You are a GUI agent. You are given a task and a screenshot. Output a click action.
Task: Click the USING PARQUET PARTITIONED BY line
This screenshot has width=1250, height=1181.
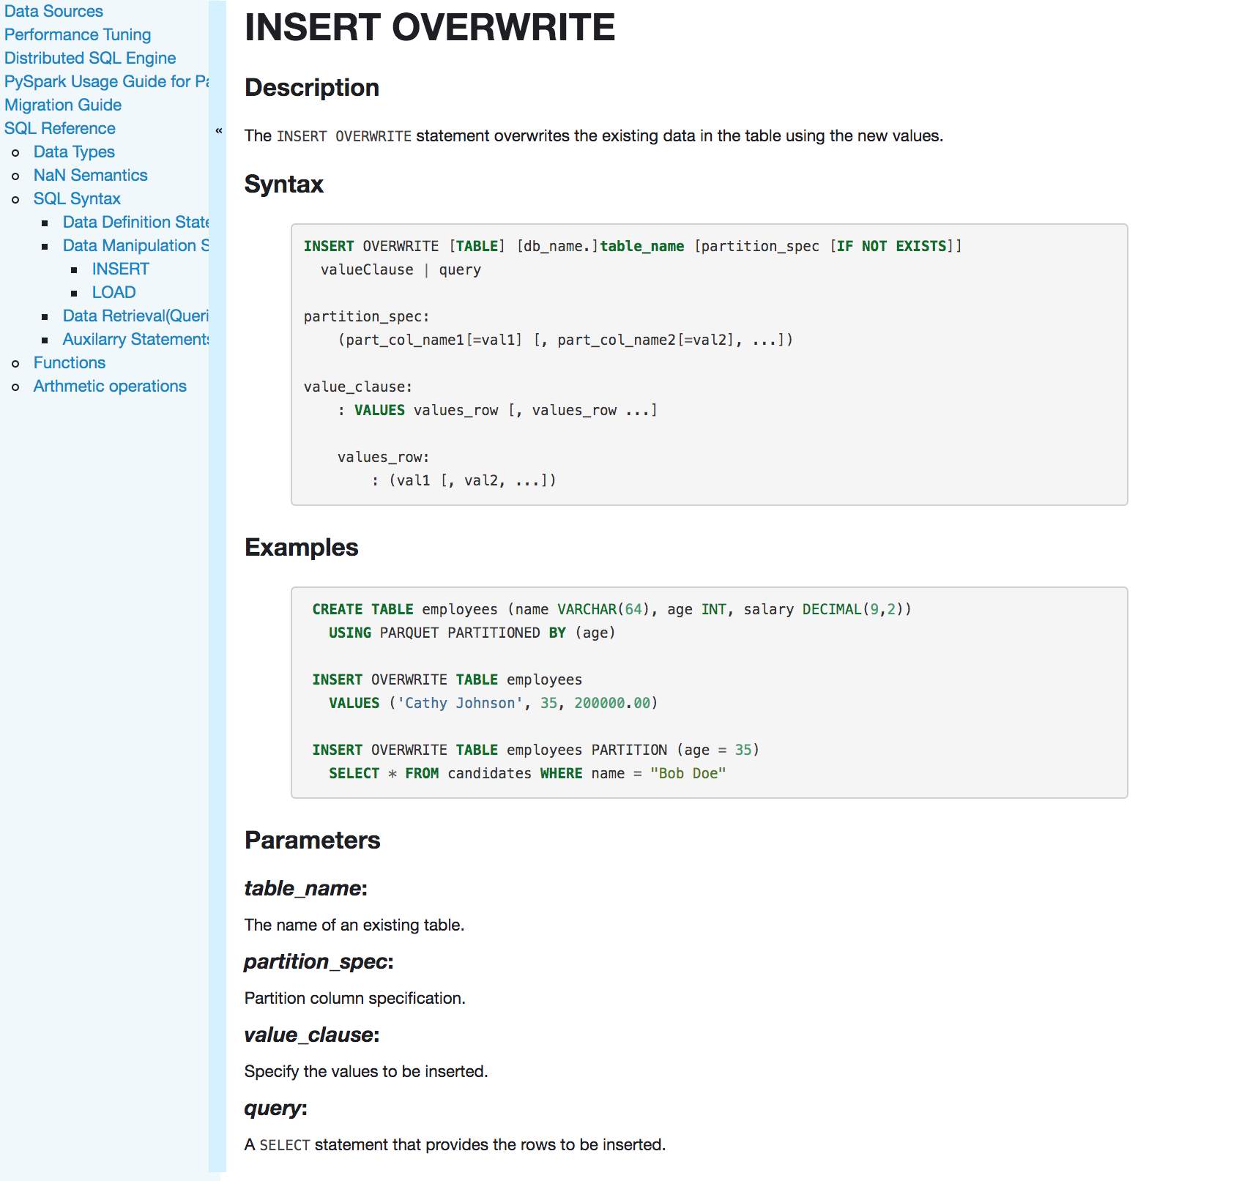472,633
